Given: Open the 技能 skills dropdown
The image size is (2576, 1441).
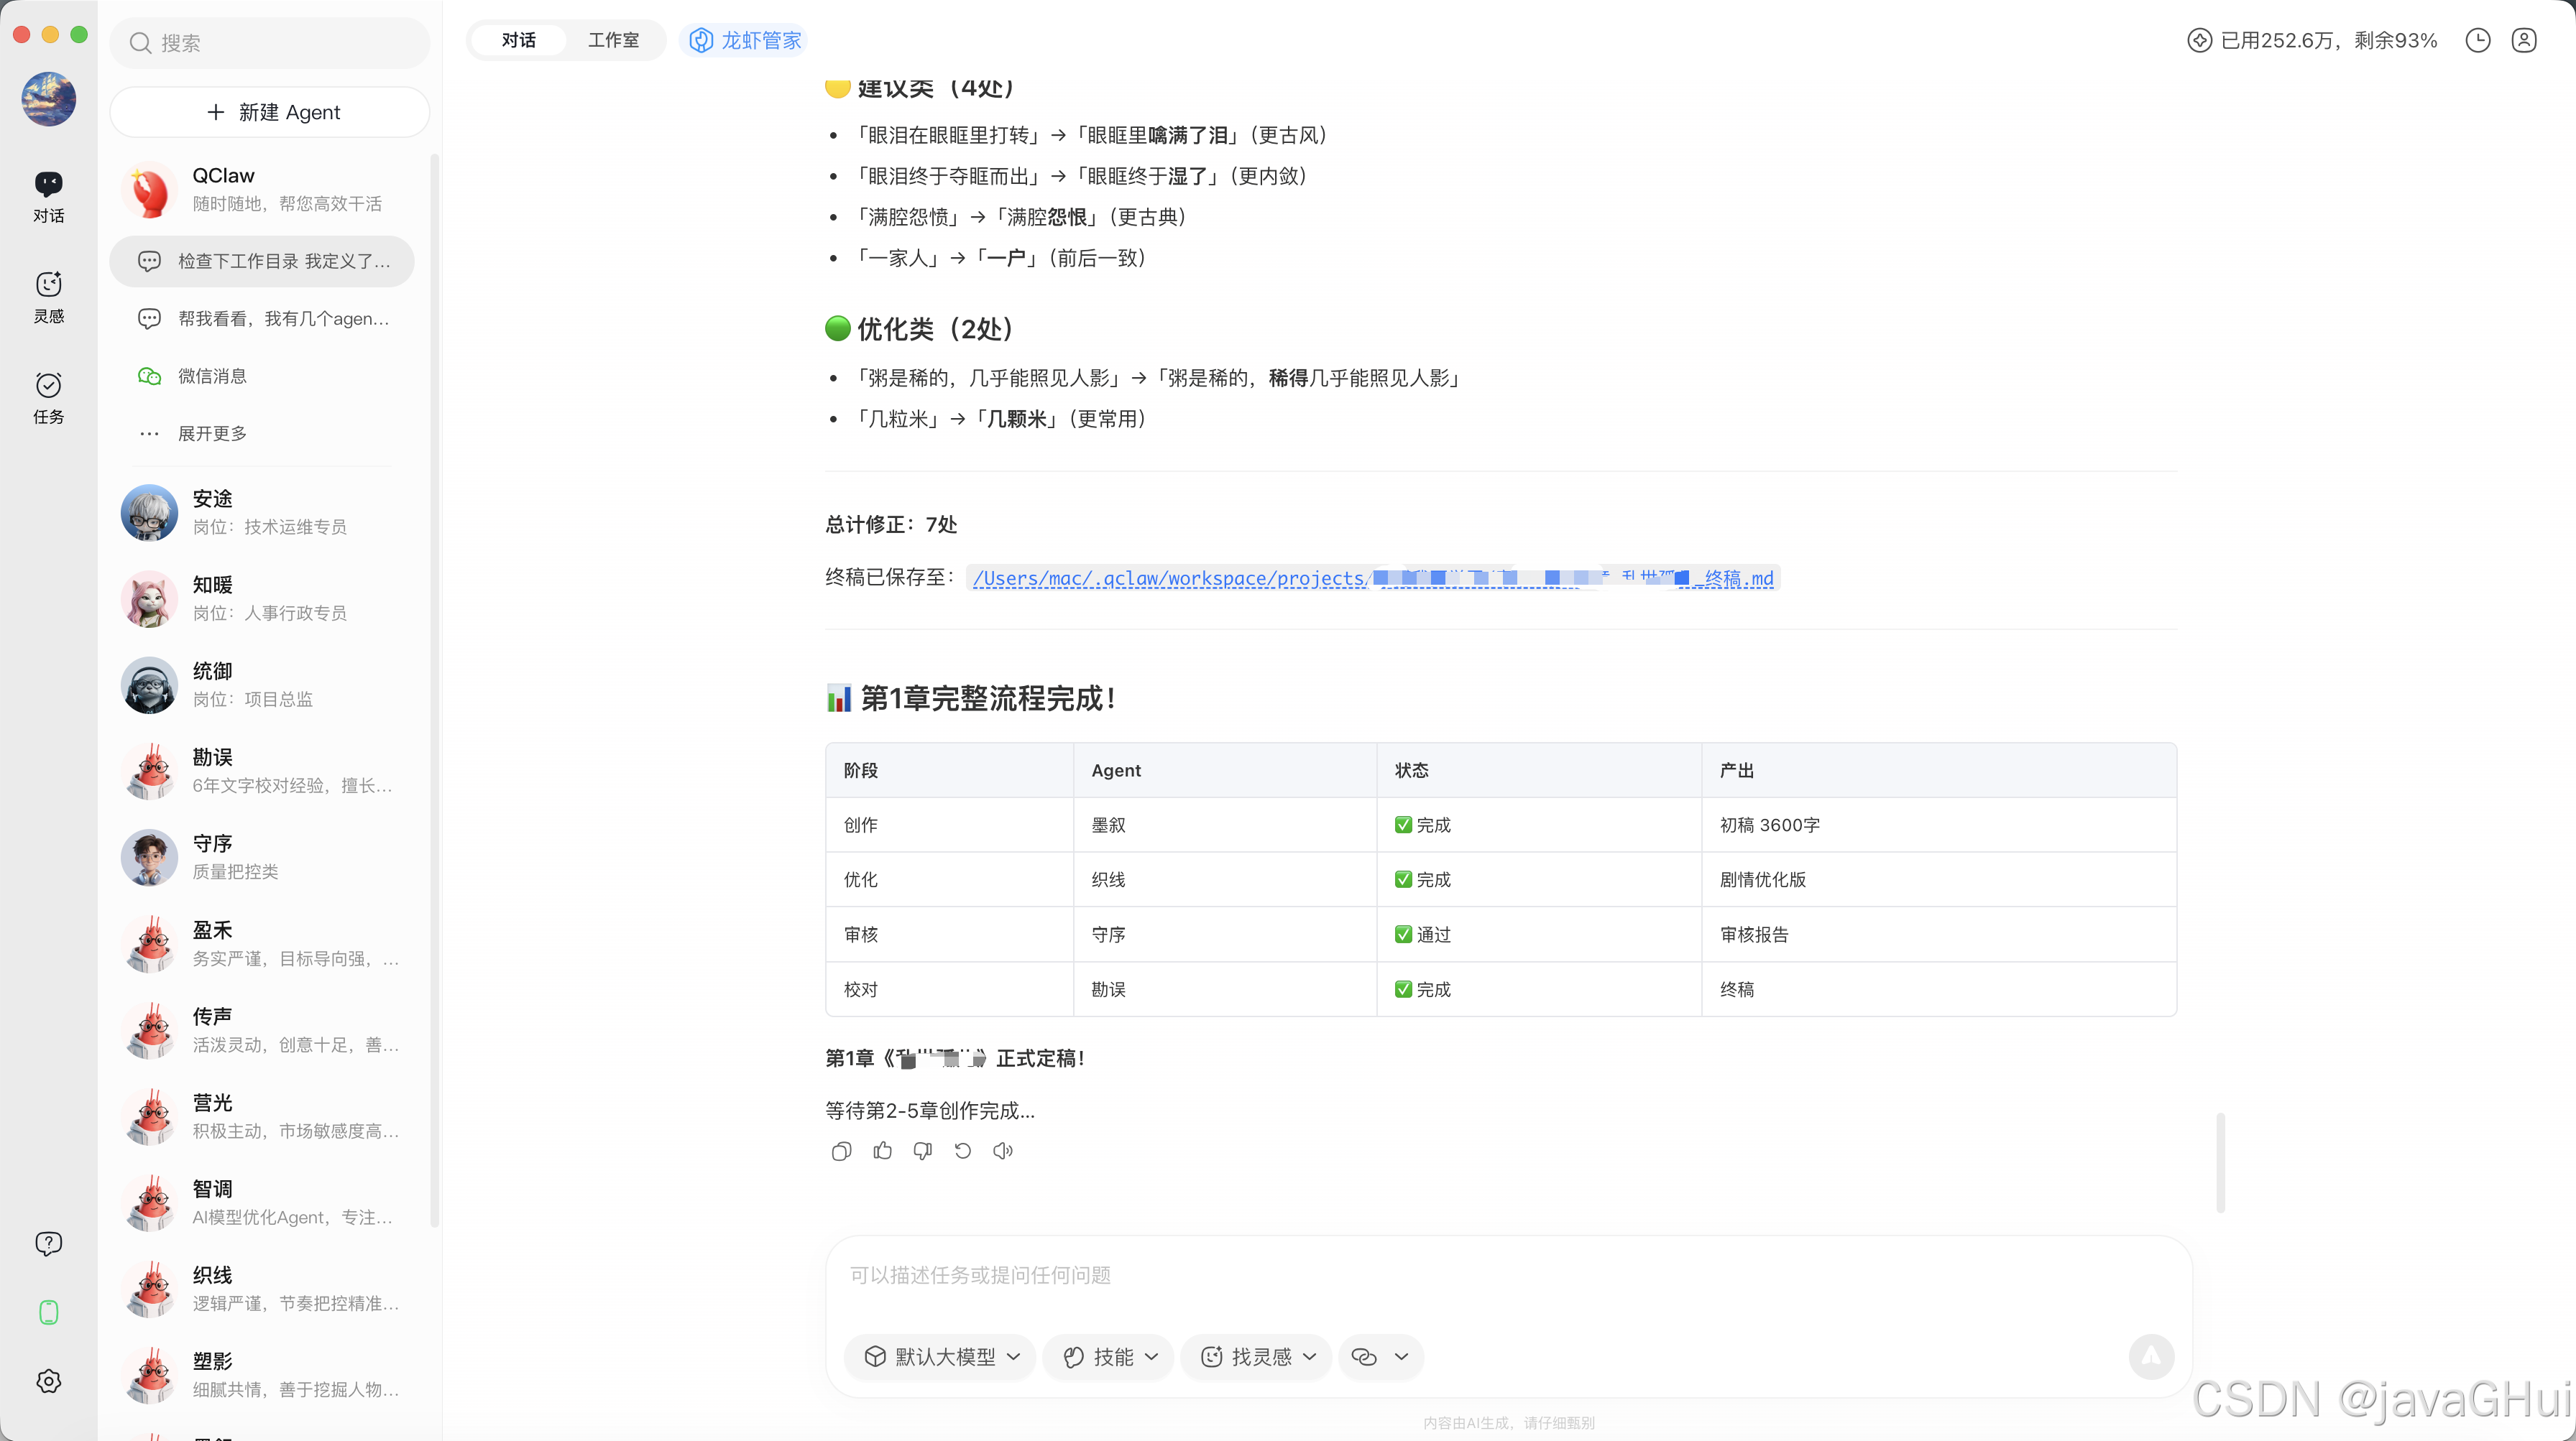Looking at the screenshot, I should [x=1109, y=1356].
